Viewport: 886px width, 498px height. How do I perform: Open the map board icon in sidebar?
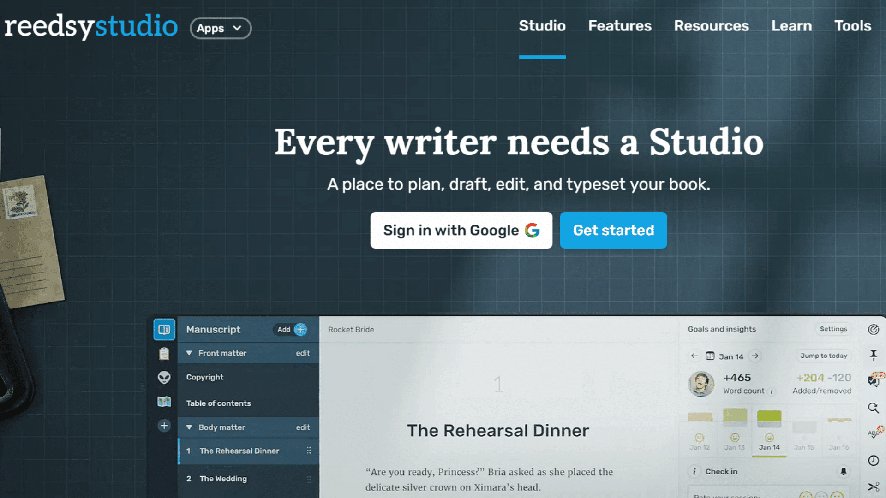point(164,402)
